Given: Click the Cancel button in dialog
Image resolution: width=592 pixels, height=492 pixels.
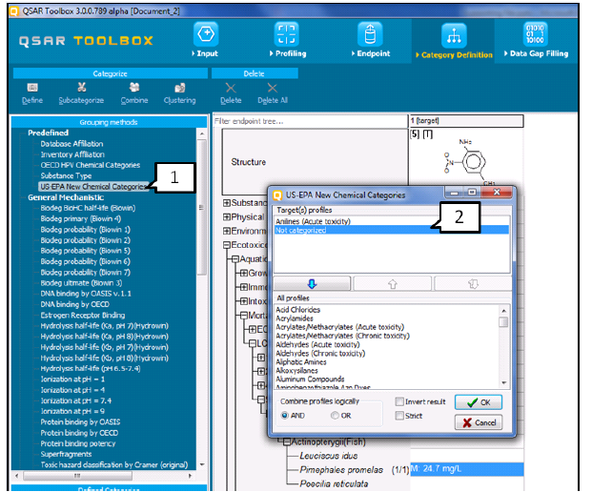Looking at the screenshot, I should click(479, 422).
